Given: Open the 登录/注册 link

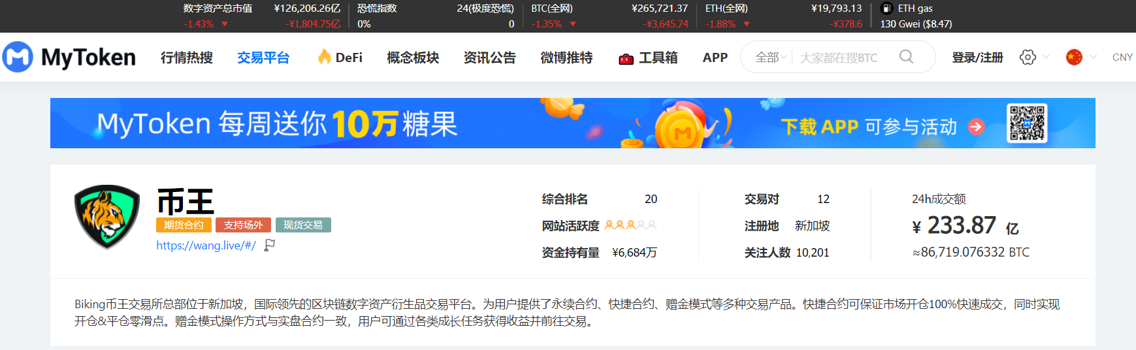Looking at the screenshot, I should click(977, 57).
